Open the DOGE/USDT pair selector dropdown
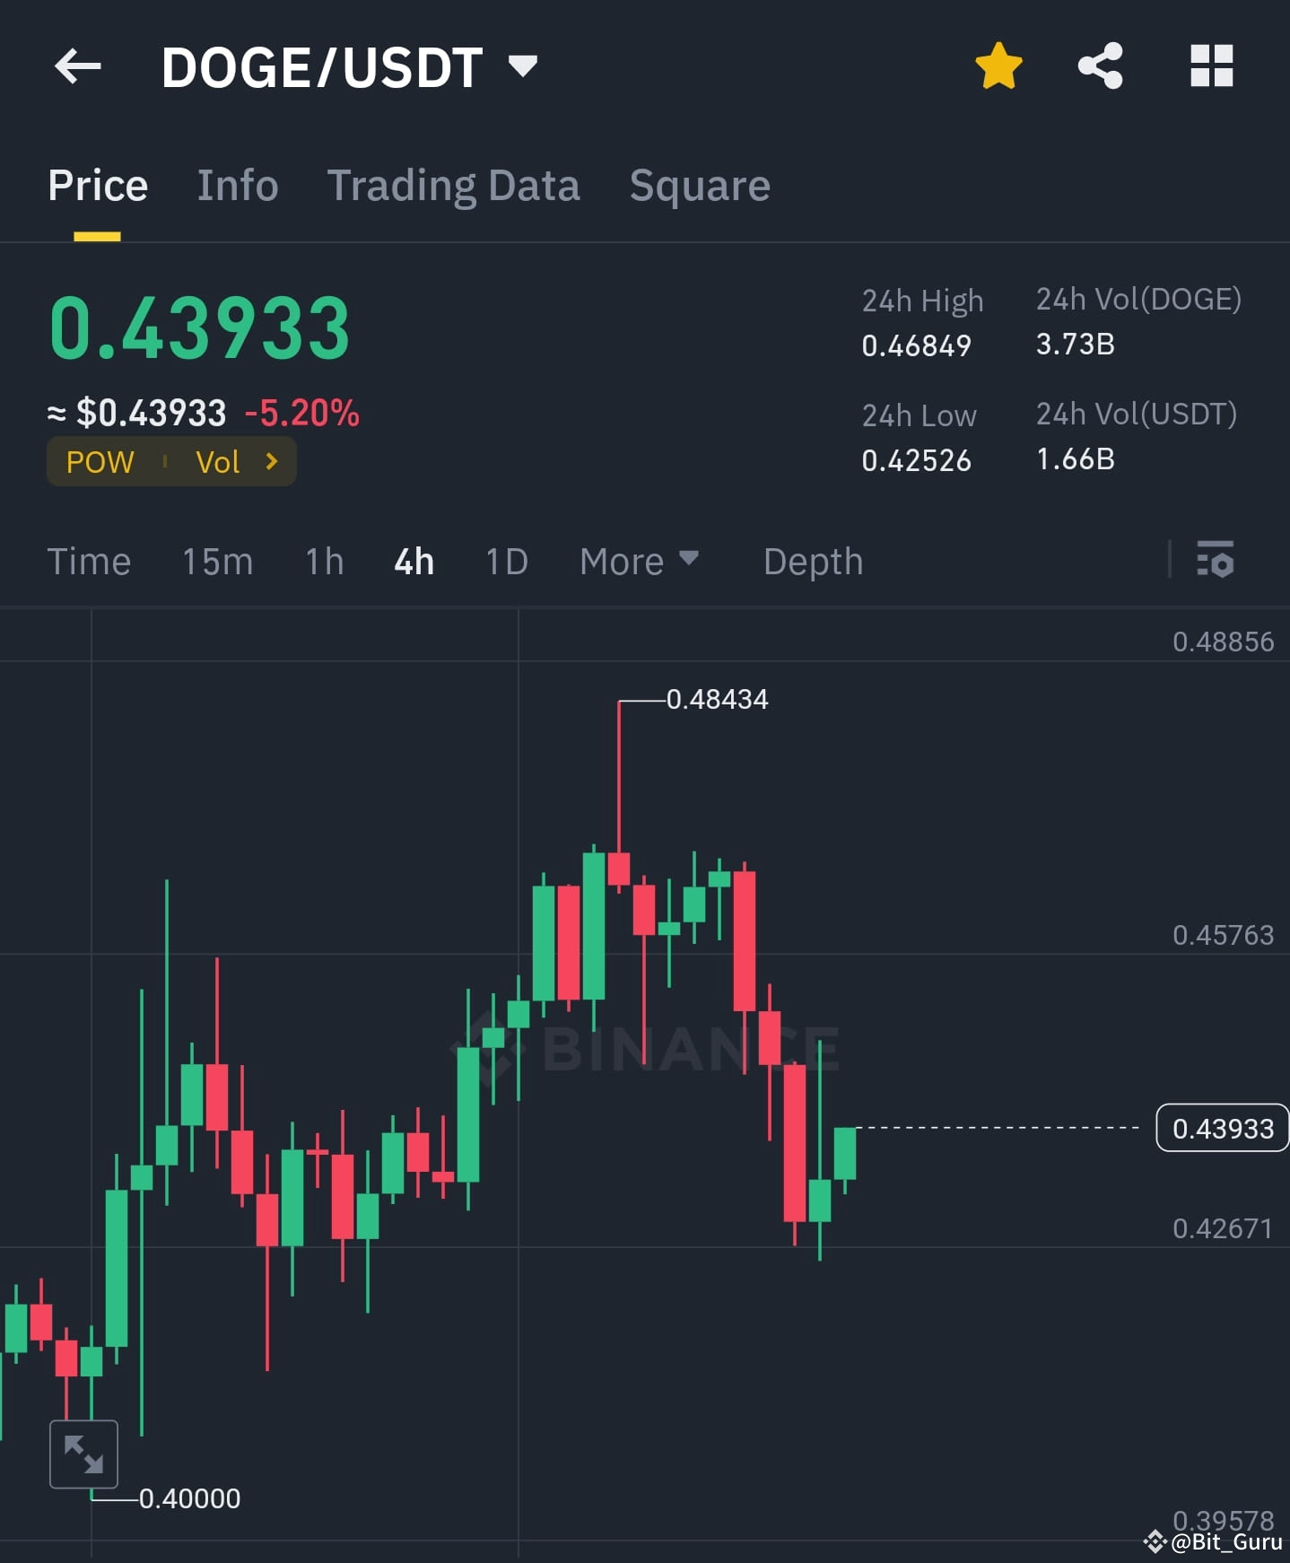Viewport: 1290px width, 1563px height. coord(522,64)
